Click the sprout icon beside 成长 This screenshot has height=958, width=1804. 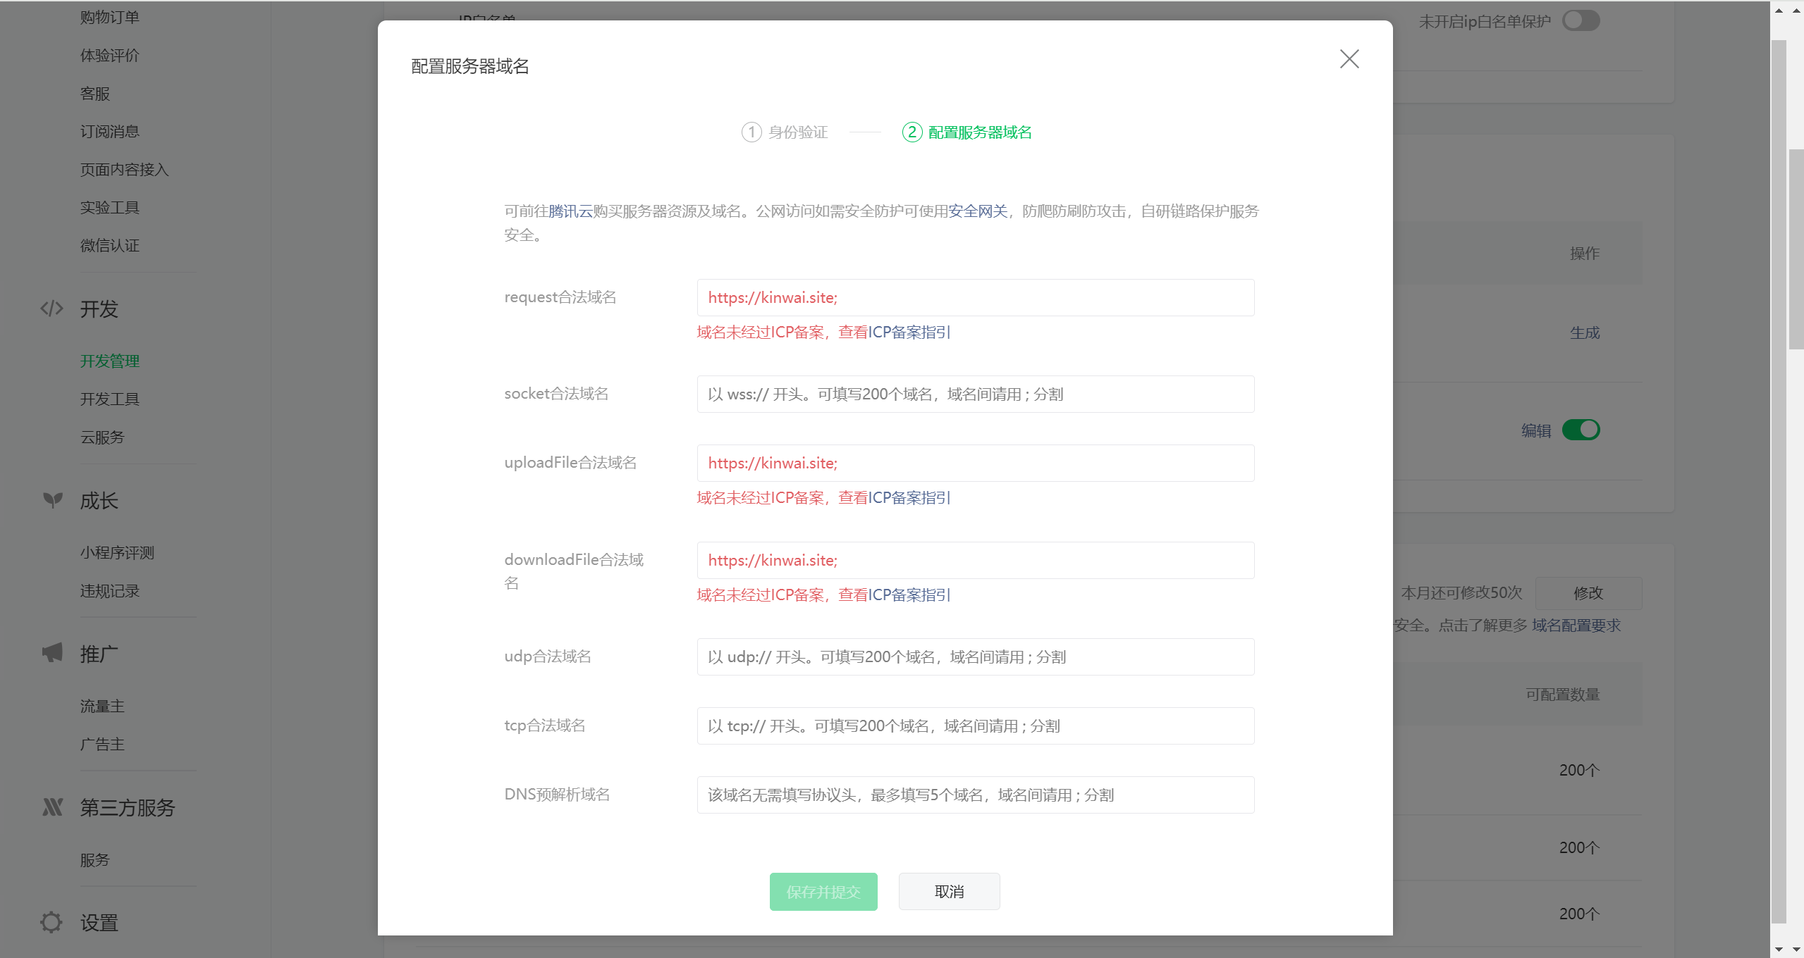coord(52,500)
